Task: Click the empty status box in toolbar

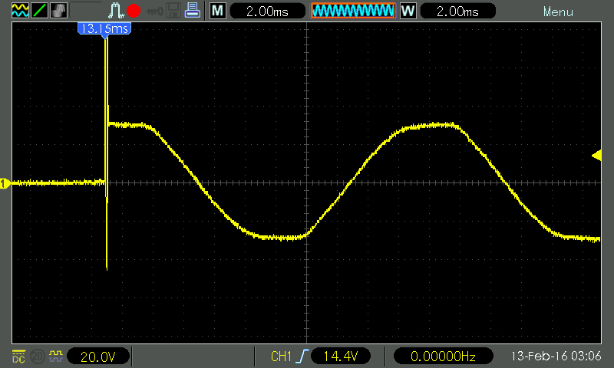Action: click(x=87, y=11)
